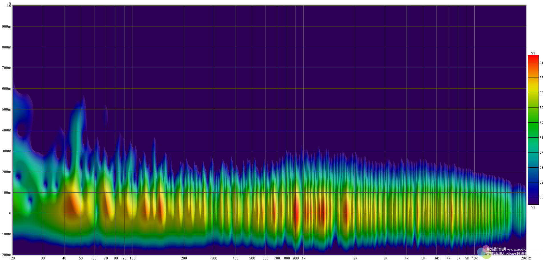Viewport: 548px width, 262px height.
Task: Click the 800m time-axis label
Action: (7, 47)
